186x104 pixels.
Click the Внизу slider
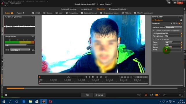tap(173, 50)
